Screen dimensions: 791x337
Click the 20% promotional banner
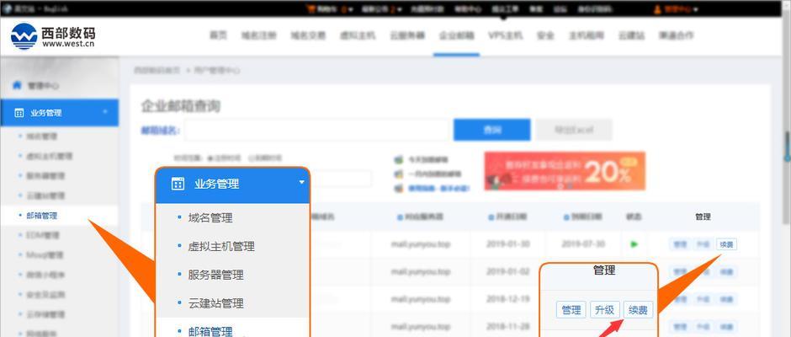pos(565,171)
